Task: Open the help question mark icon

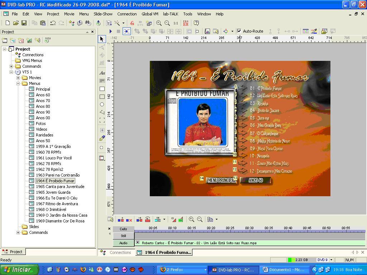Action: pyautogui.click(x=196, y=23)
